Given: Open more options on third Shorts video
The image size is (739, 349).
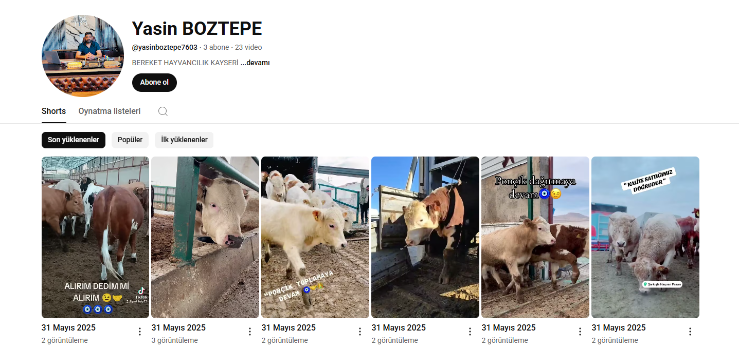Looking at the screenshot, I should [360, 332].
